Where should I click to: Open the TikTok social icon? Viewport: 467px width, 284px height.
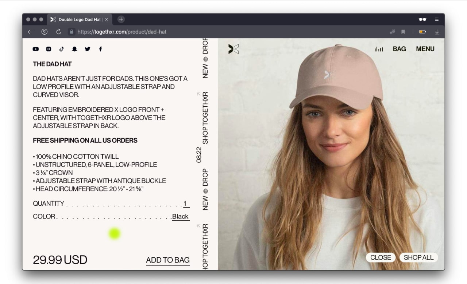point(61,49)
